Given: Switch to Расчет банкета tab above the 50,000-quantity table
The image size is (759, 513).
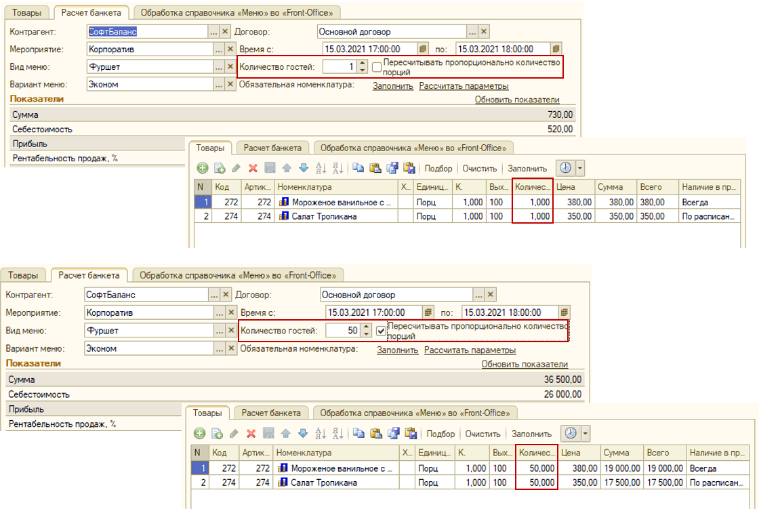Looking at the screenshot, I should [x=271, y=413].
